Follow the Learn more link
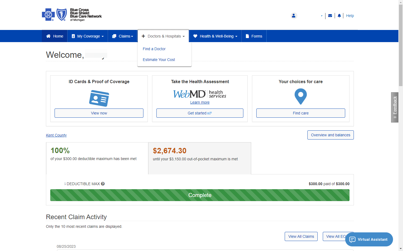Screen dimensions: 403x251 [x=200, y=102]
